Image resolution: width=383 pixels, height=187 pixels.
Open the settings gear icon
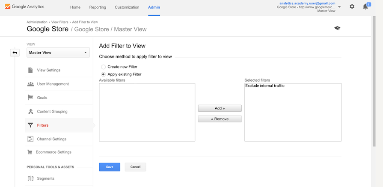click(x=352, y=6)
